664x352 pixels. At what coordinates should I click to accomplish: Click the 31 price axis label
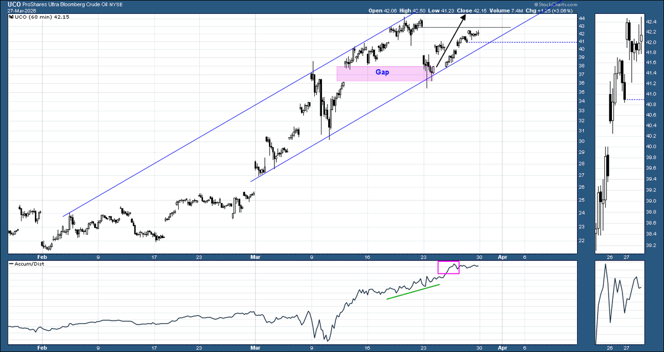pyautogui.click(x=581, y=131)
